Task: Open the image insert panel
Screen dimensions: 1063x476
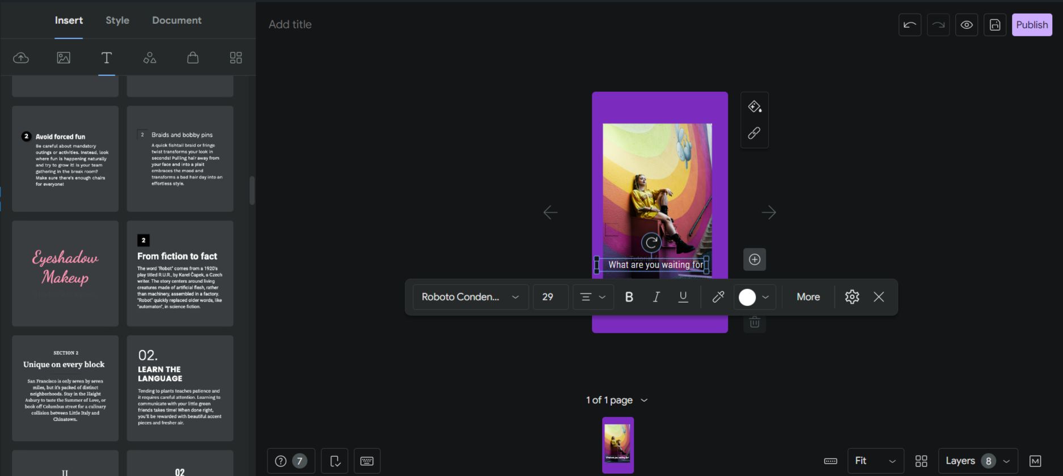Action: [x=63, y=58]
